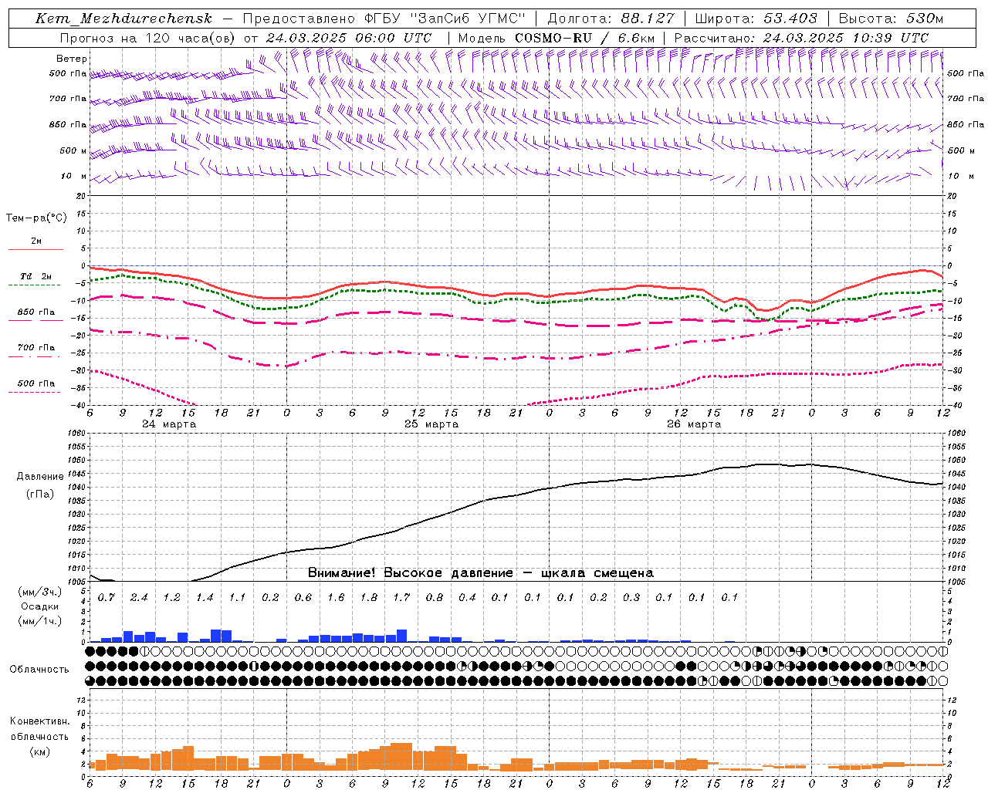
Task: Click the 850 гПа temperature legend line sample
Action: [x=36, y=320]
